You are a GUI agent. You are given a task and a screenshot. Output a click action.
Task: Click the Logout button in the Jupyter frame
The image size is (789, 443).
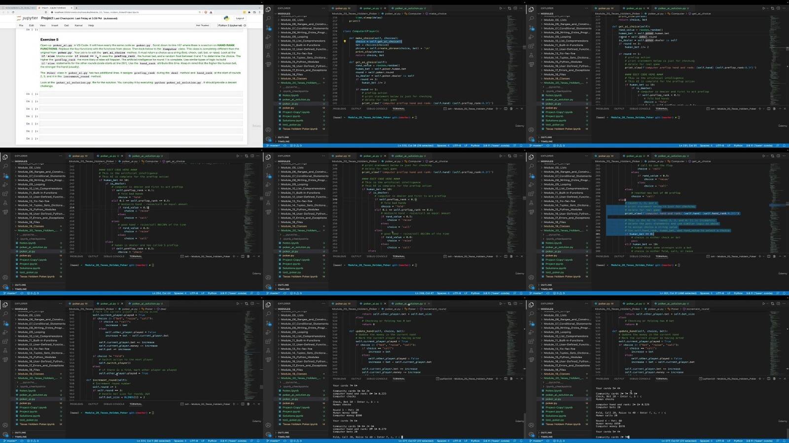click(240, 18)
